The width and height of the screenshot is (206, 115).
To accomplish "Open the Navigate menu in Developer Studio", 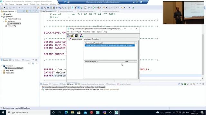I will (19, 4).
